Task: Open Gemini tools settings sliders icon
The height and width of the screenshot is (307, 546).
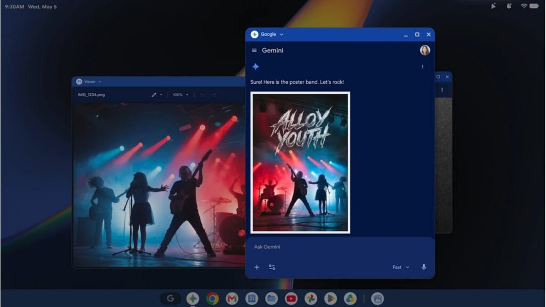Action: pyautogui.click(x=272, y=268)
